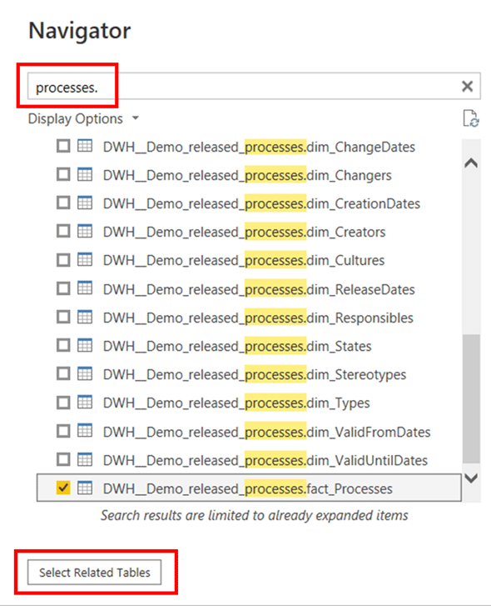Image resolution: width=491 pixels, height=606 pixels.
Task: Click the vertical scrollbar thumb
Action: (x=471, y=398)
